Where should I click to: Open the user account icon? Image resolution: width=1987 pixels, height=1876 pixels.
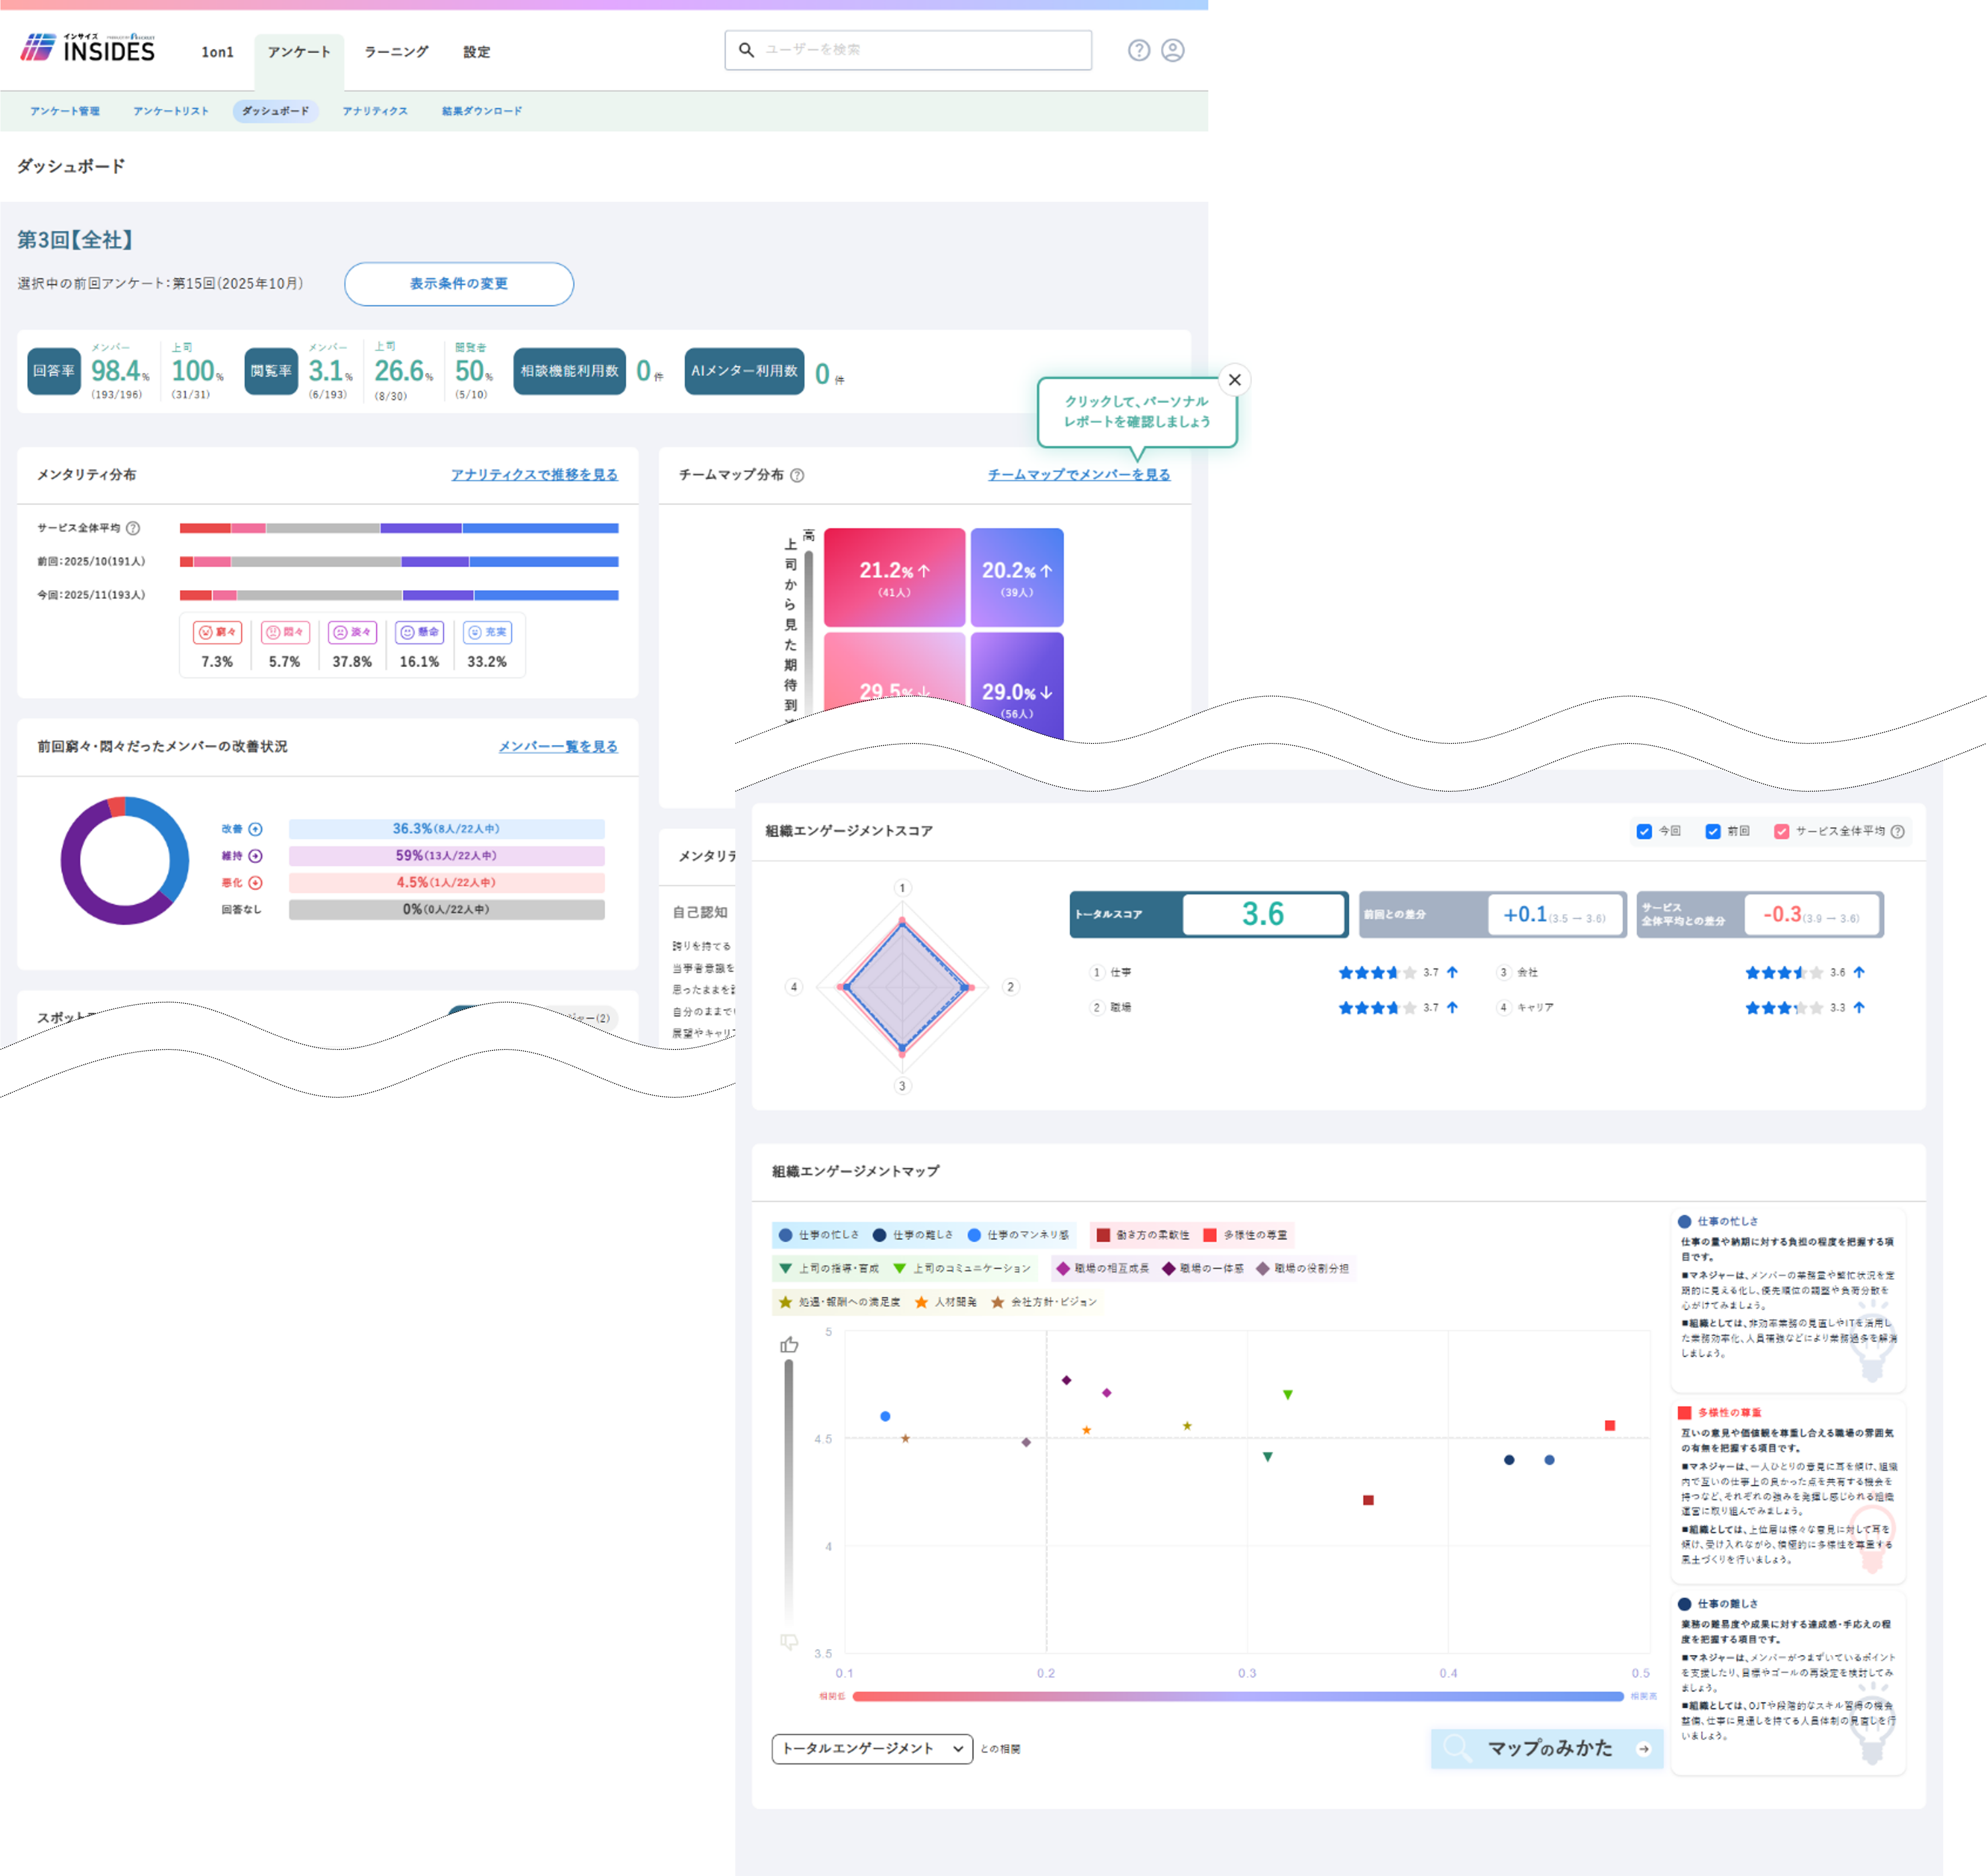(1173, 50)
